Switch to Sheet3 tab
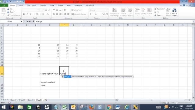Image resolution: width=195 pixels, height=110 pixels. click(x=30, y=100)
